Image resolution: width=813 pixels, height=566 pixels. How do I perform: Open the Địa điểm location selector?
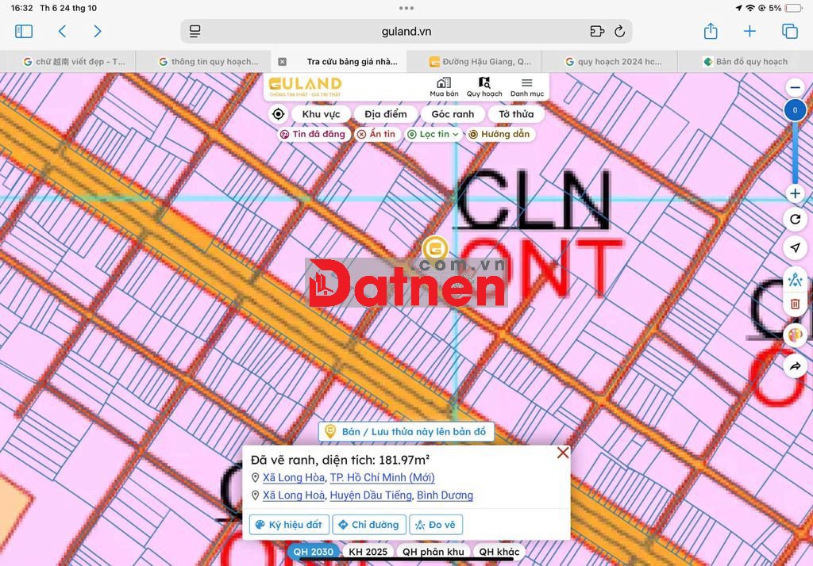point(385,114)
